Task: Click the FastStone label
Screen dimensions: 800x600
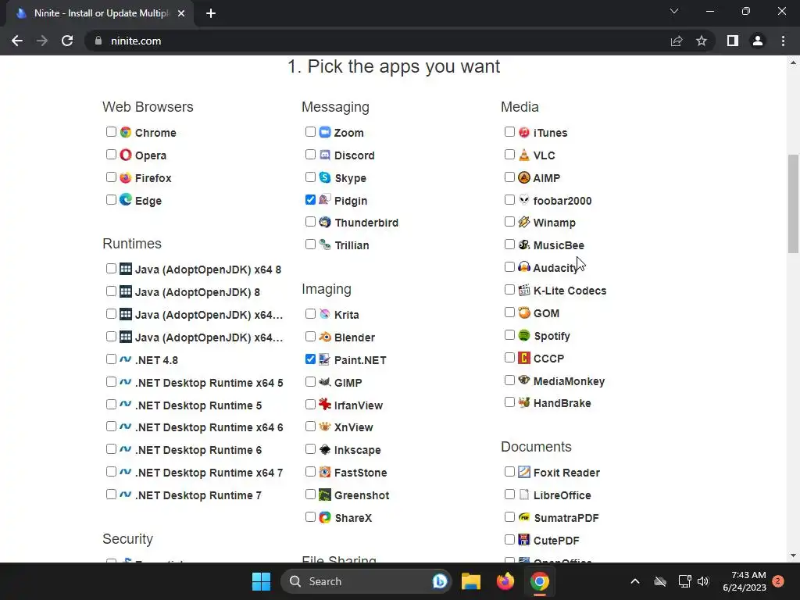Action: (x=360, y=473)
